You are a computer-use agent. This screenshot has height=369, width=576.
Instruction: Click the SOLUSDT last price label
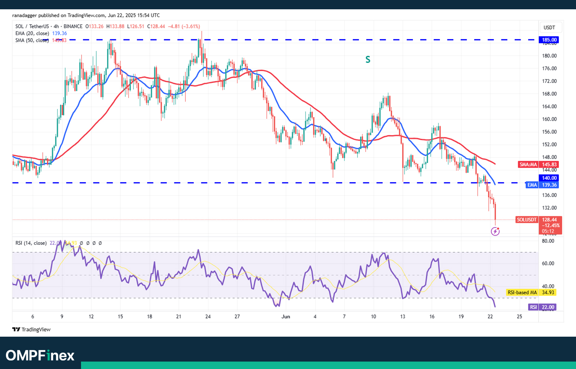point(538,220)
